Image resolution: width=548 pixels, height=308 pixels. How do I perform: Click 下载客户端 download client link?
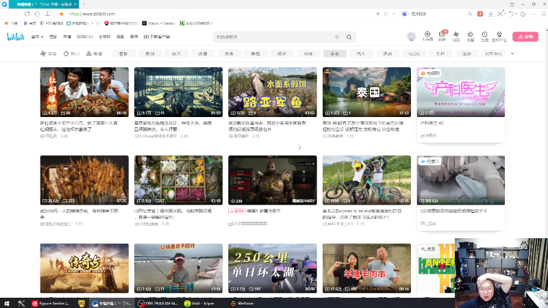click(157, 37)
